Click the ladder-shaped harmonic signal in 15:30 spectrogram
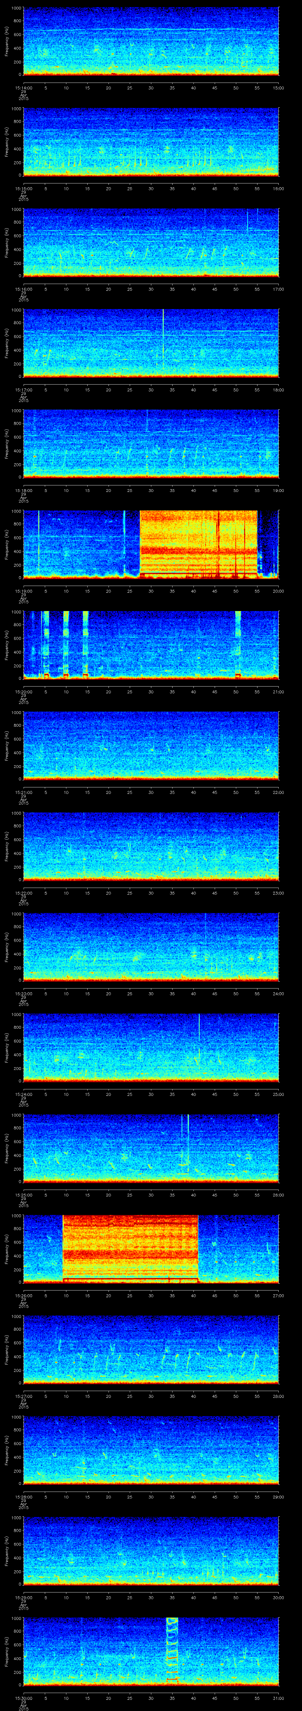This screenshot has height=1711, width=302. (172, 1651)
